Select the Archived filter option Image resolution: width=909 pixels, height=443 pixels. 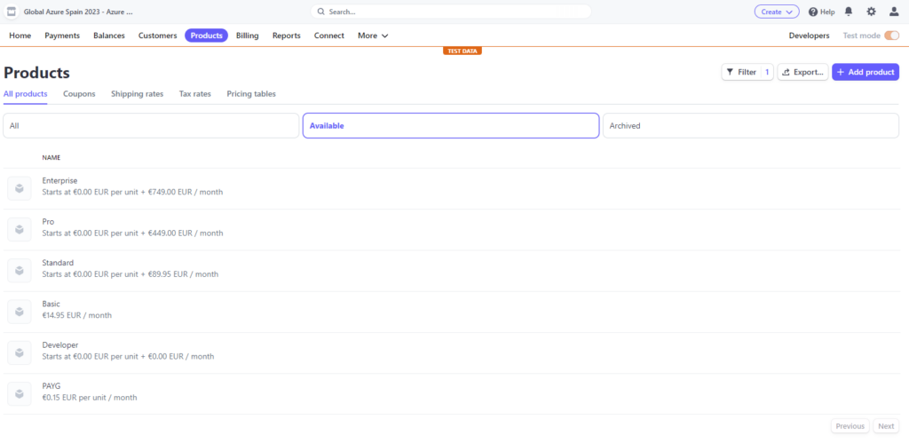(x=750, y=126)
